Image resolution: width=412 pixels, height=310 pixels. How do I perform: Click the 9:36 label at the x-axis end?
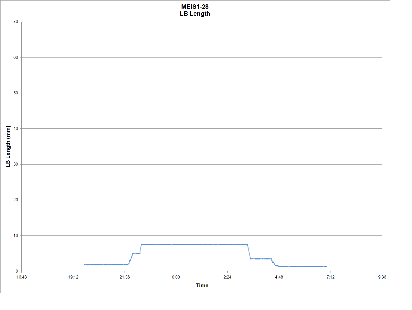tap(382, 277)
